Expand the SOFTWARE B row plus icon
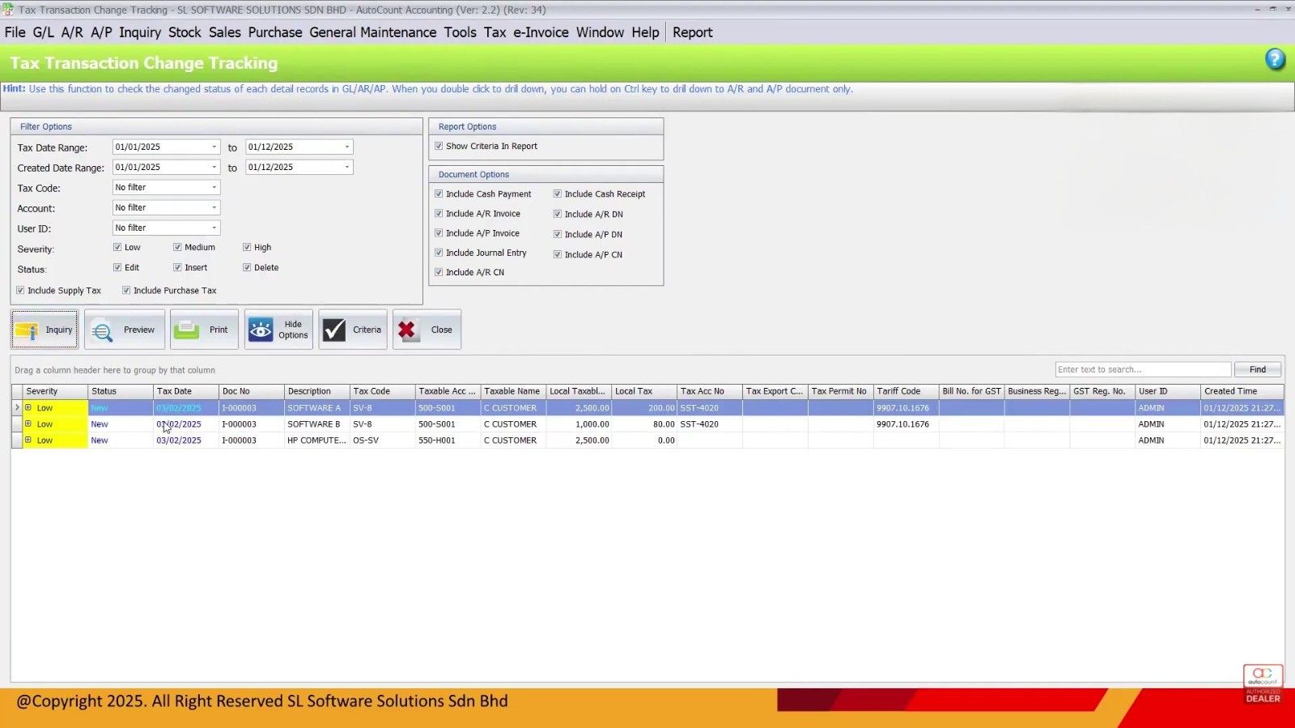Viewport: 1295px width, 728px height. (x=28, y=424)
